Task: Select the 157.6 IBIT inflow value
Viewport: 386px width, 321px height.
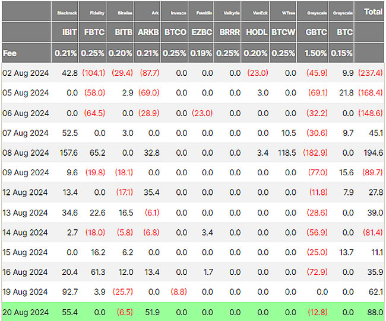Action: pyautogui.click(x=67, y=153)
